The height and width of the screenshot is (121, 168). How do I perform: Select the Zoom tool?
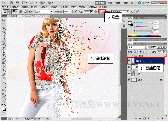(x=4, y=101)
